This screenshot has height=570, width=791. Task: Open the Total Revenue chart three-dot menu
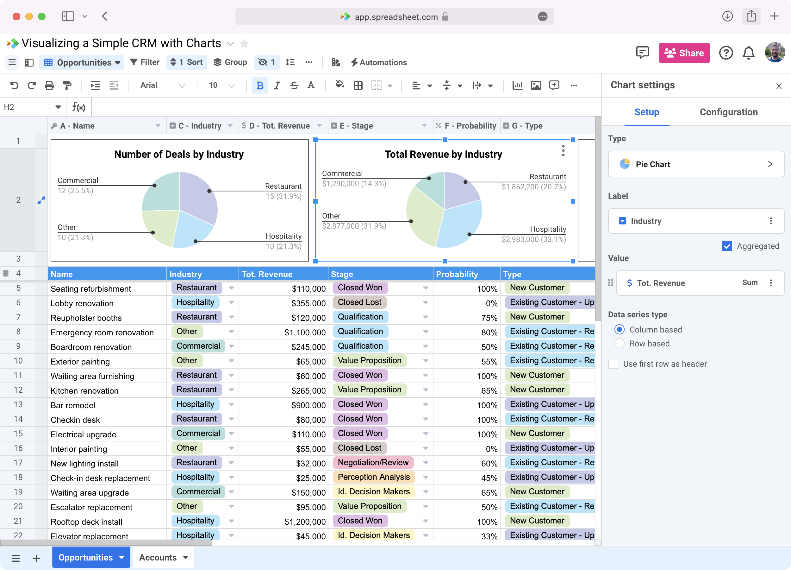(563, 151)
